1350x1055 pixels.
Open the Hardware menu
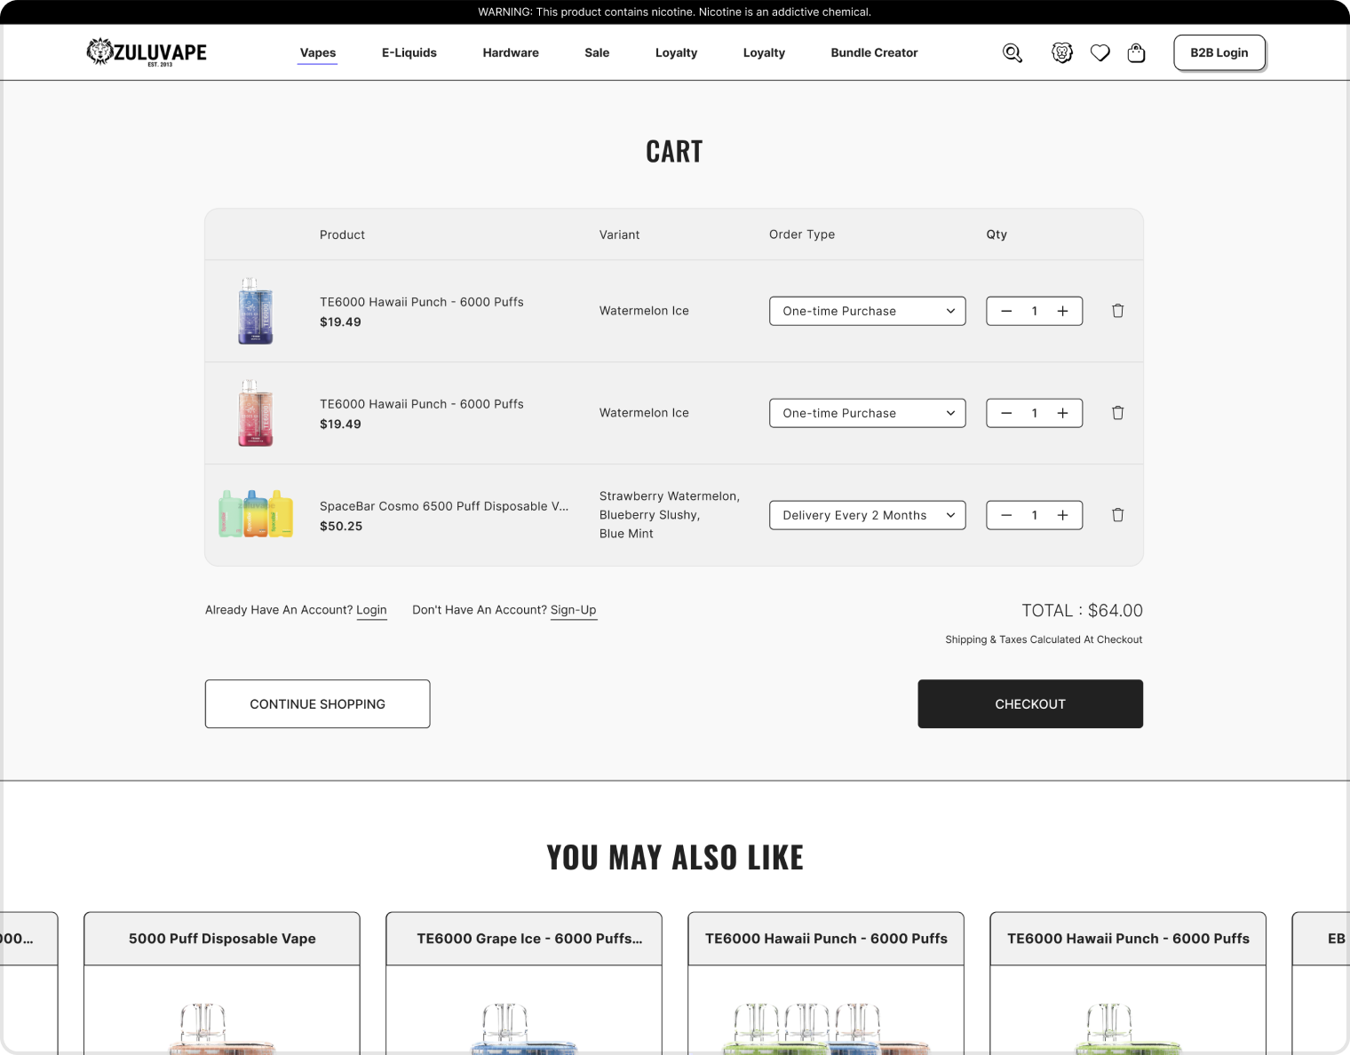[x=511, y=53]
